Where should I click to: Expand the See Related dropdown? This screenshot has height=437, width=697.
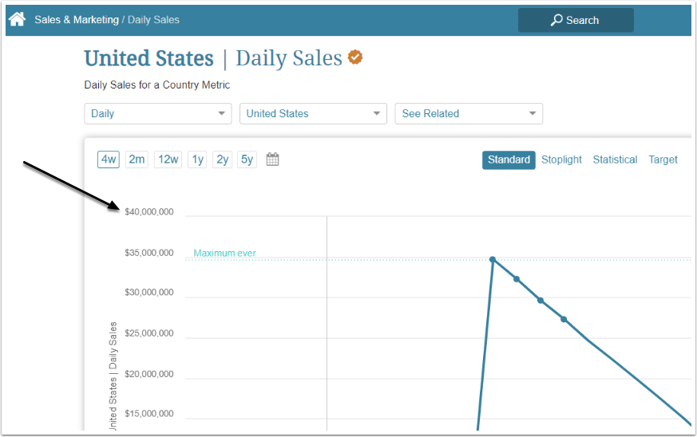click(x=469, y=113)
